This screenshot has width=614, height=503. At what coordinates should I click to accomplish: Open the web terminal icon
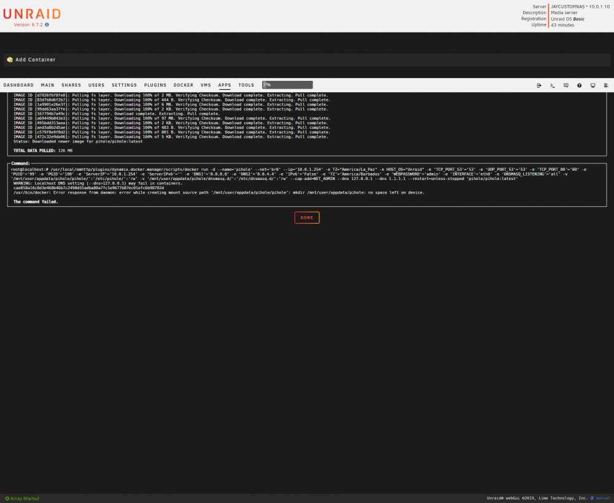coord(553,85)
